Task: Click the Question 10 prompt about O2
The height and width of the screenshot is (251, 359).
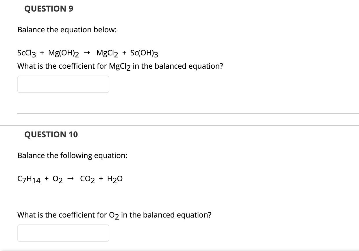Action: tap(114, 215)
